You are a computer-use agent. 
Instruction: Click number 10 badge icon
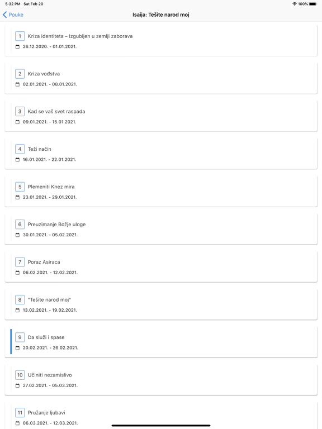(x=20, y=375)
